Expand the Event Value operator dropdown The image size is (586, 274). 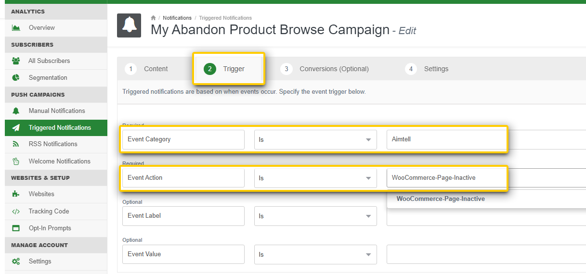pos(315,255)
